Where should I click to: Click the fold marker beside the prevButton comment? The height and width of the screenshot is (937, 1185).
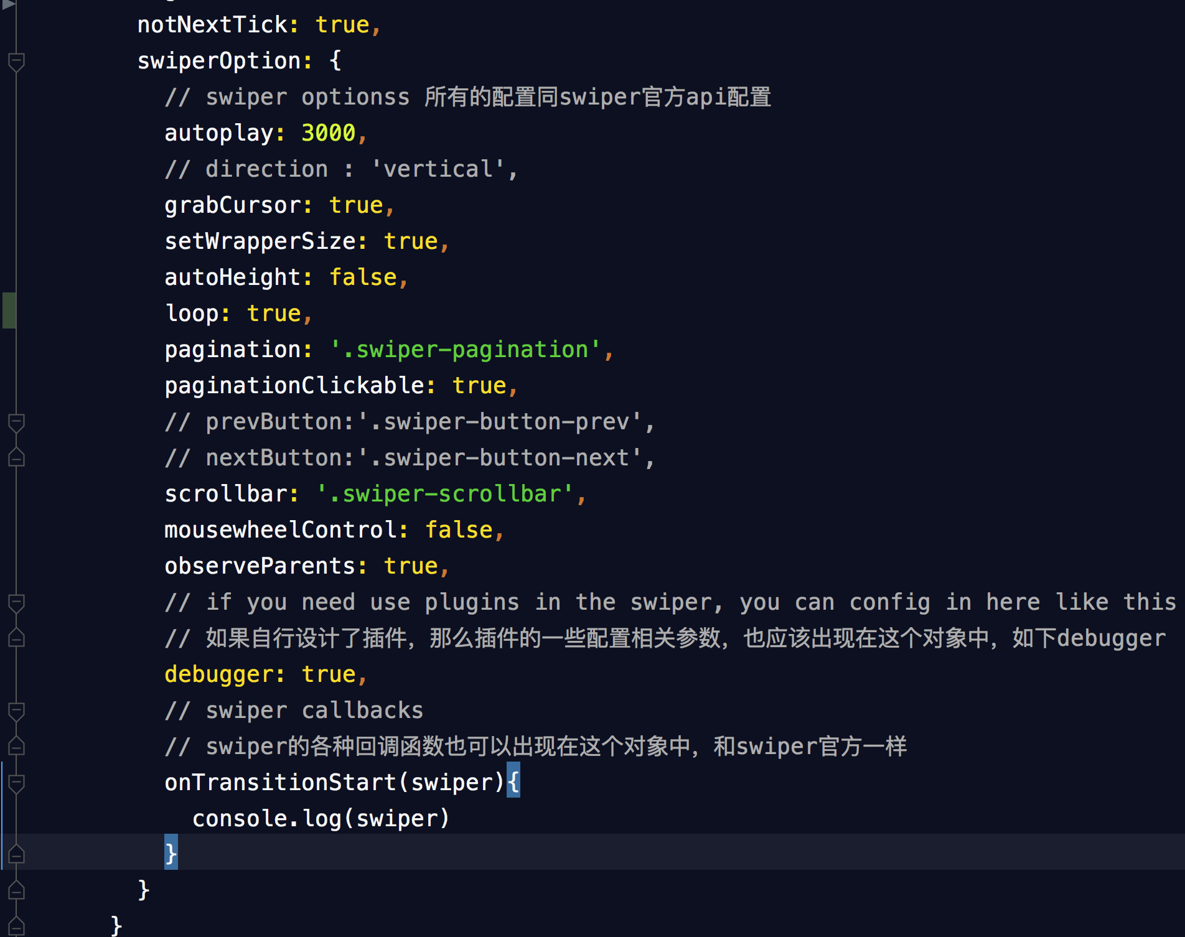[17, 421]
